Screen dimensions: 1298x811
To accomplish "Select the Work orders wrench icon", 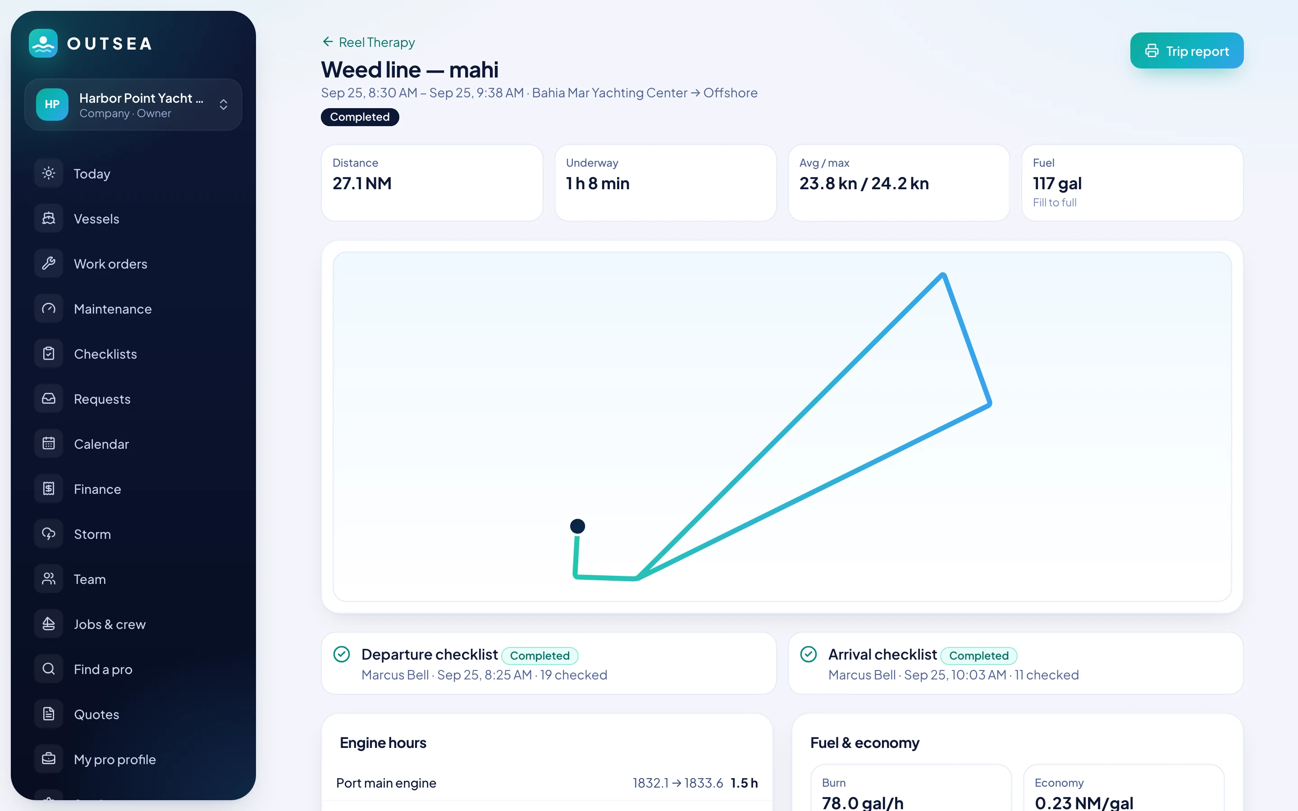I will coord(49,264).
